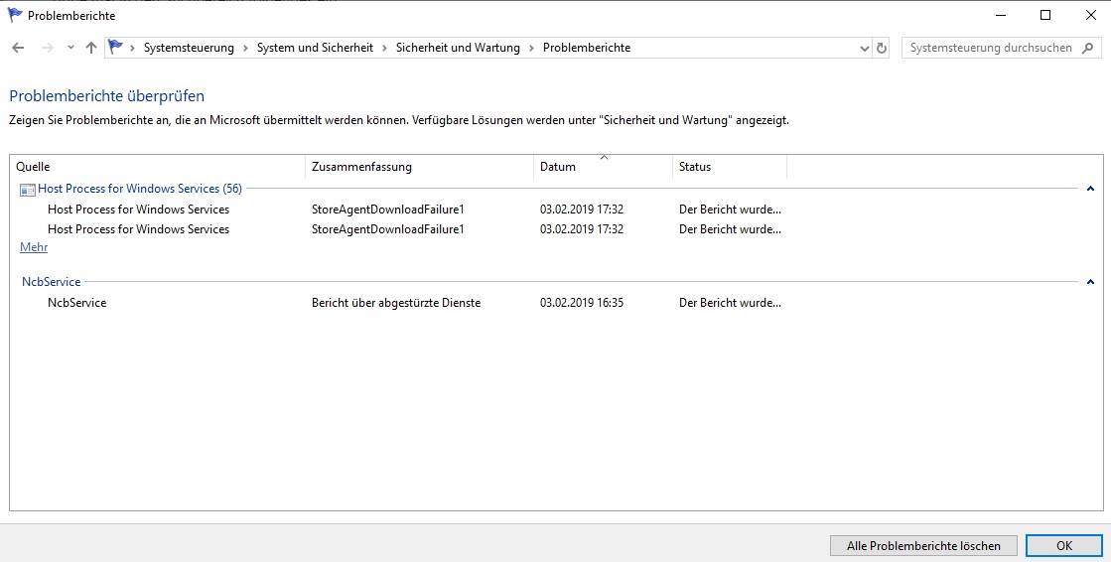Open the chevron after Sicherheit und Wartung
Image resolution: width=1111 pixels, height=562 pixels.
pos(531,48)
